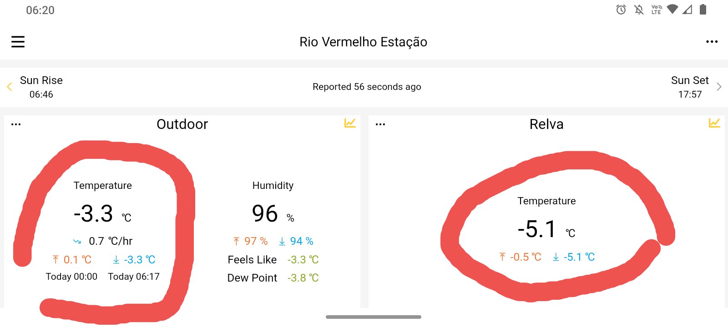The image size is (728, 327).
Task: Open the top-right three-dot overflow menu
Action: [712, 42]
